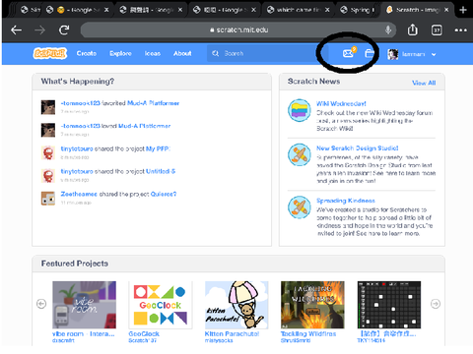Viewport: 473px width, 354px height.
Task: Open vibe room project thumbnail
Action: [85, 305]
